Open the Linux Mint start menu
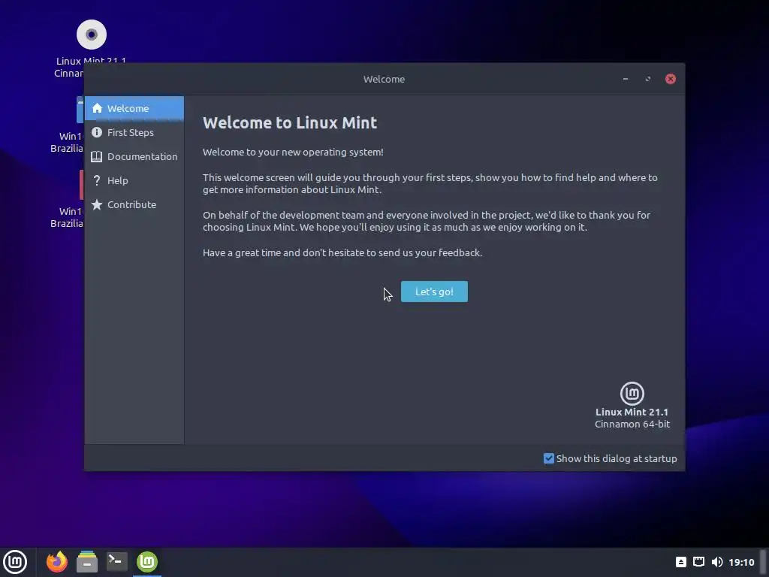 pos(15,562)
